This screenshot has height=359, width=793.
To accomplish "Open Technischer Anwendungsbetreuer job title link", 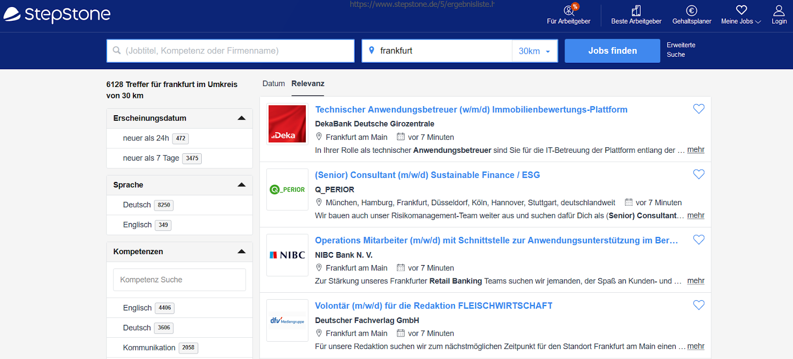I will [471, 109].
